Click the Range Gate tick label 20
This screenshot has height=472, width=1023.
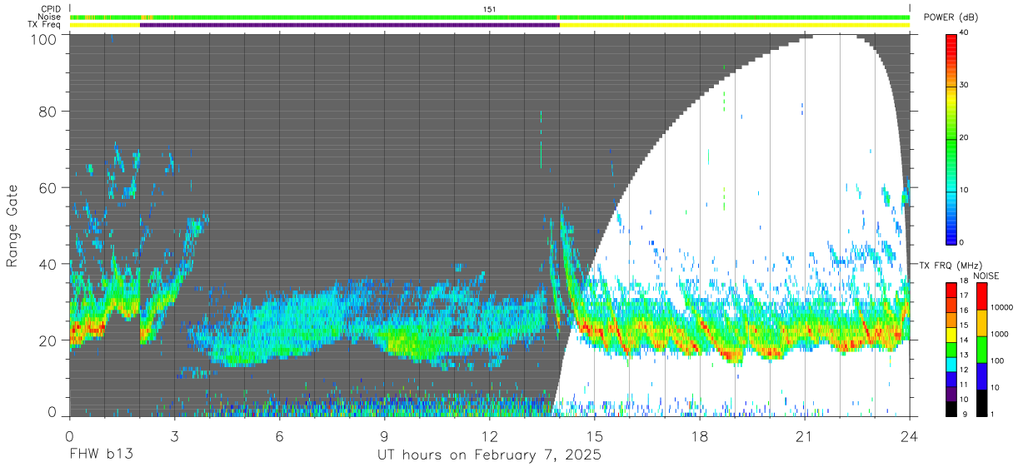tap(49, 340)
